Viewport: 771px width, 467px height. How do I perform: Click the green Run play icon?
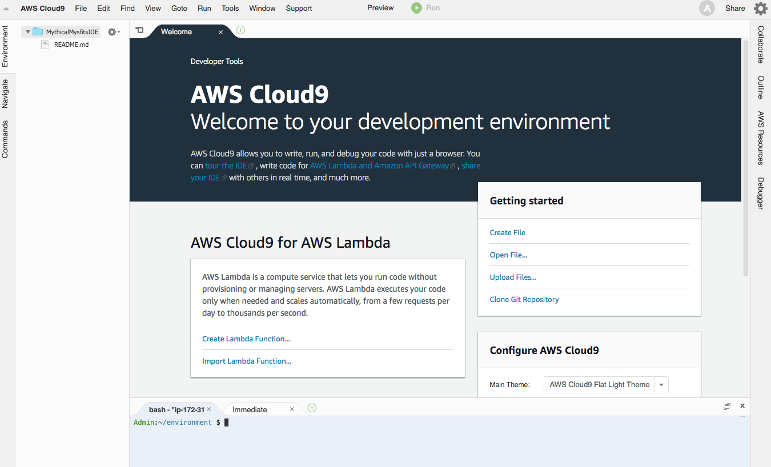coord(416,8)
